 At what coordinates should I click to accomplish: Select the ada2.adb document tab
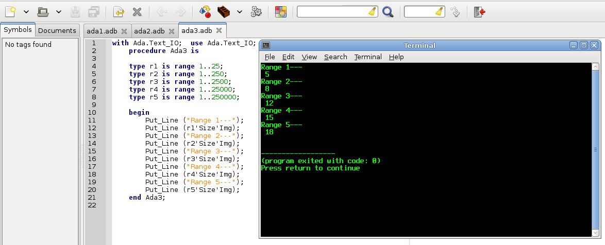[x=149, y=31]
